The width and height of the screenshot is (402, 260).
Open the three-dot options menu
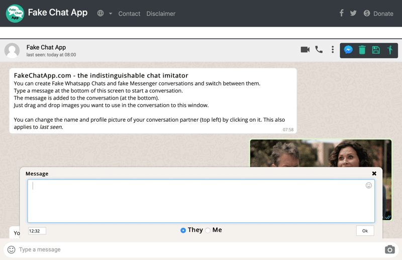(x=332, y=49)
